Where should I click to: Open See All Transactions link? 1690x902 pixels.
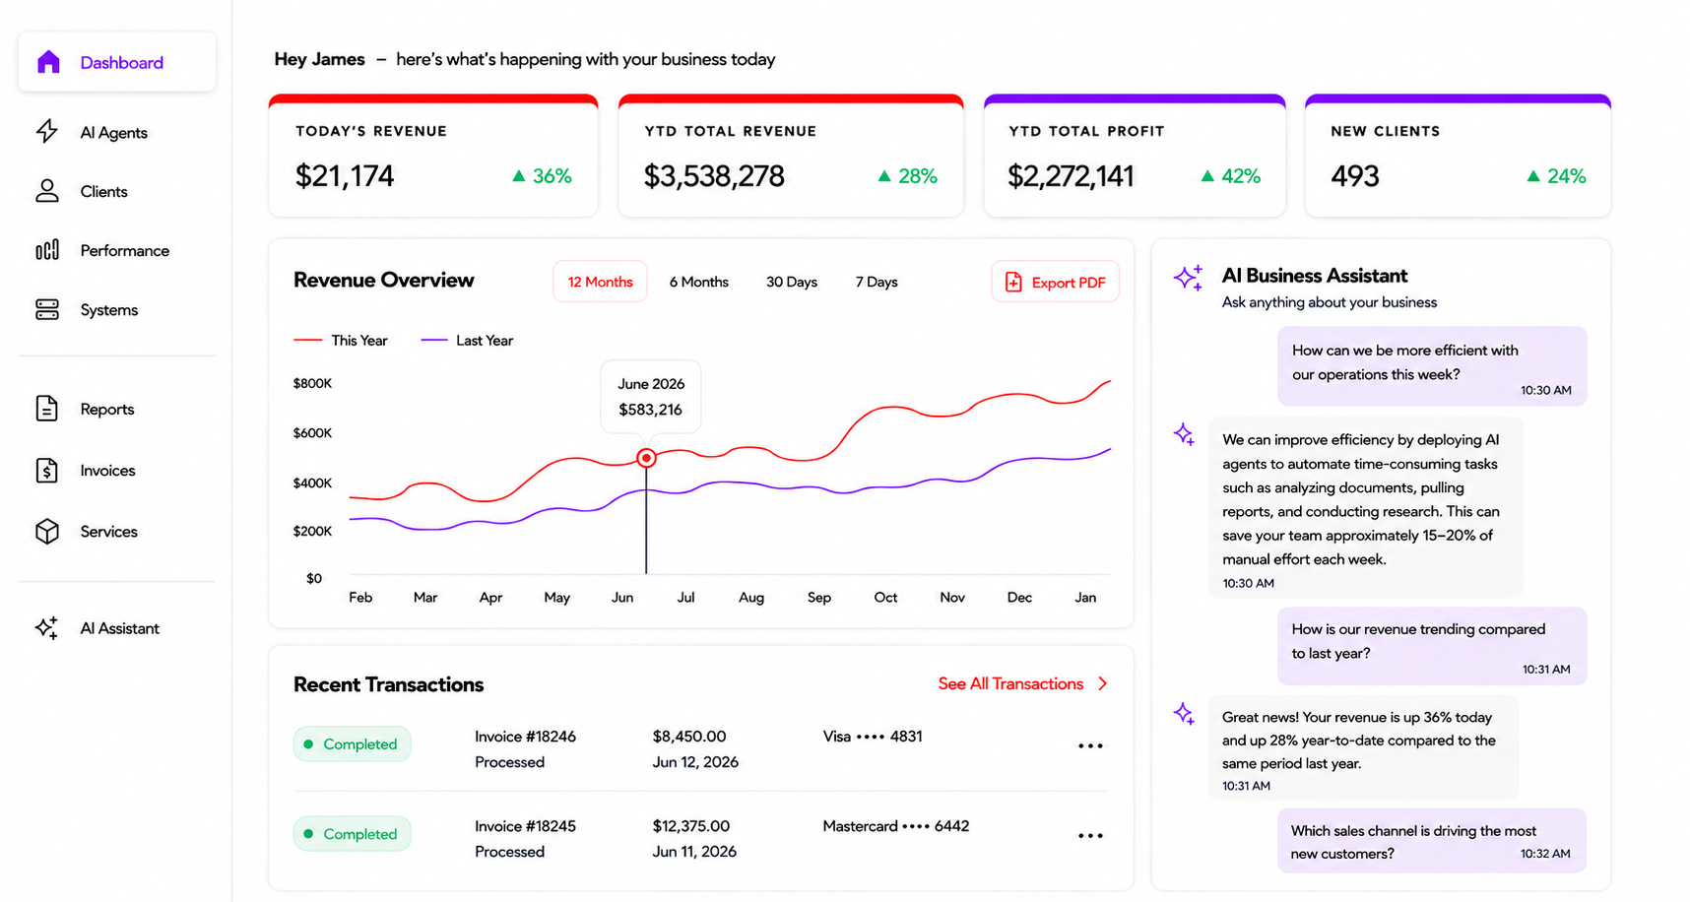(1023, 683)
